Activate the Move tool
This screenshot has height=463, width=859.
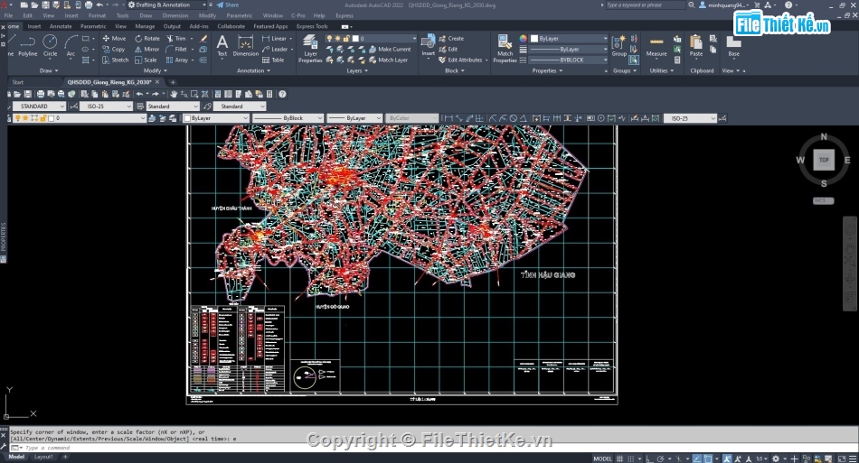click(x=115, y=38)
